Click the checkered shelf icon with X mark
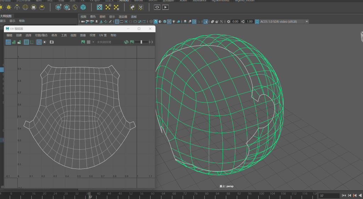363x199 pixels. 116,7
